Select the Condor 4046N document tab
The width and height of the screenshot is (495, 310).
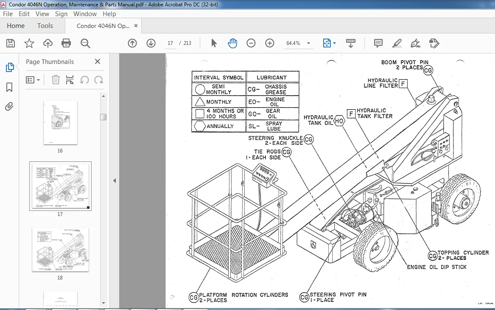click(103, 26)
